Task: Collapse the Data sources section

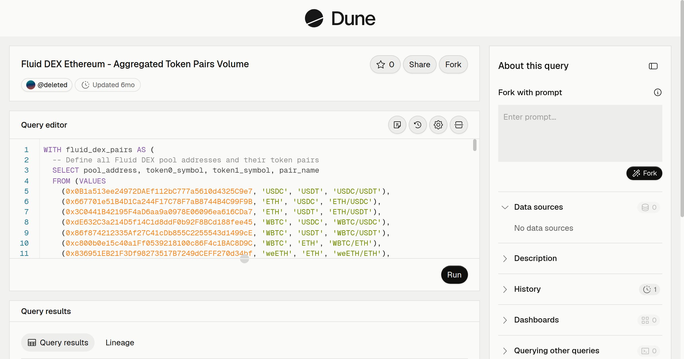Action: coord(505,207)
